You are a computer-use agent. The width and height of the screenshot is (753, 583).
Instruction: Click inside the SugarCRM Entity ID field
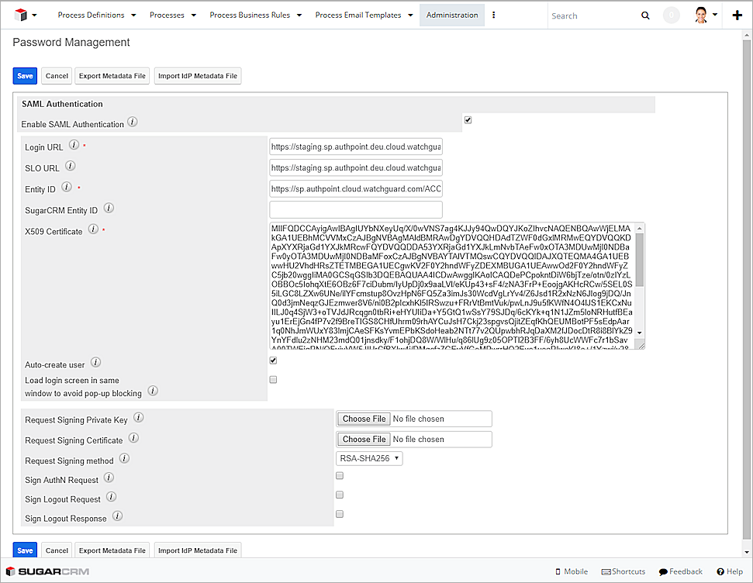click(355, 209)
